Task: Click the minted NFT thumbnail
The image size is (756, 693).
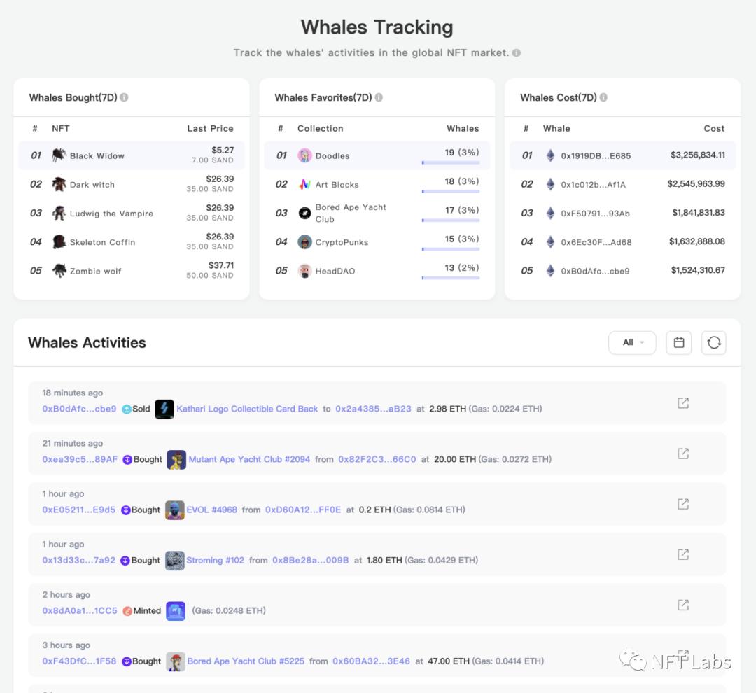Action: coord(176,611)
